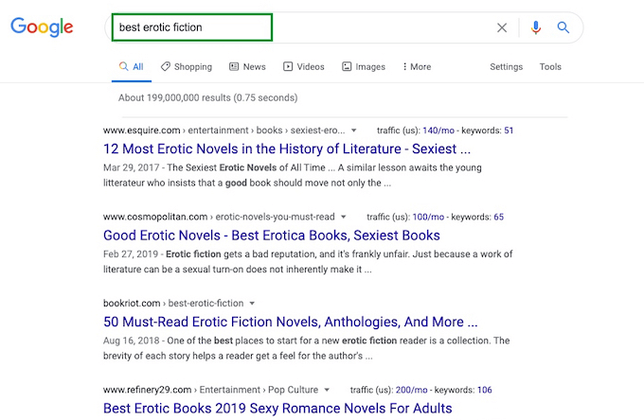Open the More search categories menu
This screenshot has width=644, height=420.
pos(417,66)
